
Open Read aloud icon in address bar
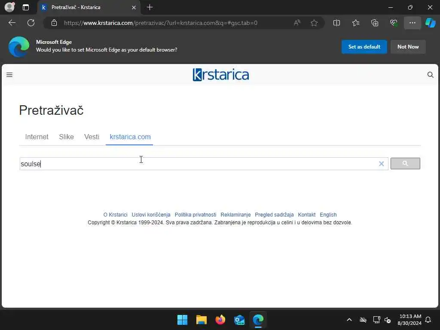(x=297, y=23)
